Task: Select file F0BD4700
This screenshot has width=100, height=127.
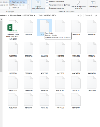Action: point(13,101)
